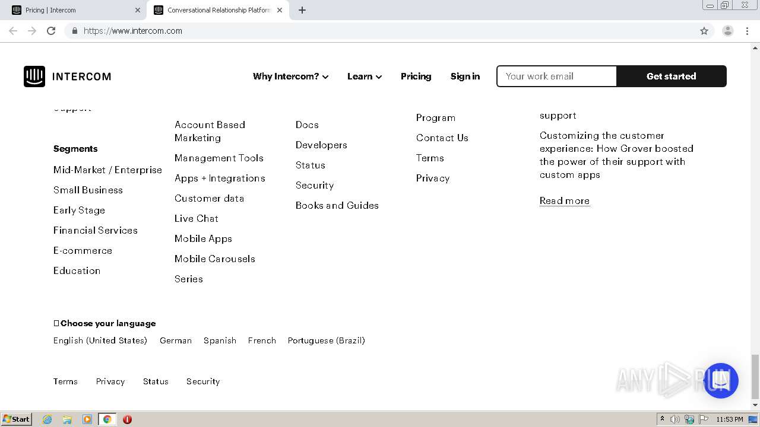The image size is (760, 427).
Task: Switch language to German
Action: point(176,340)
